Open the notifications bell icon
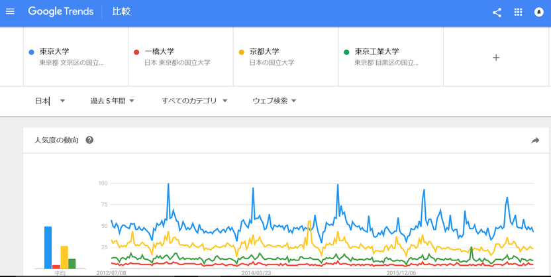The width and height of the screenshot is (551, 277). 538,13
